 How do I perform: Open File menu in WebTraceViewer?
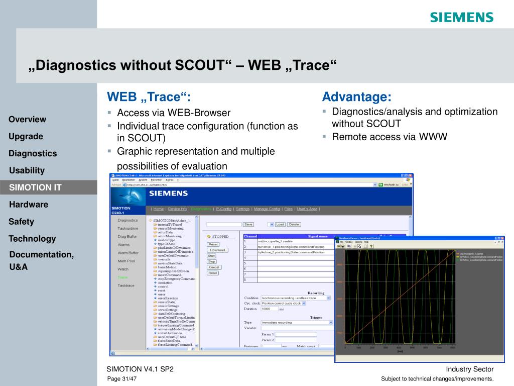341,242
